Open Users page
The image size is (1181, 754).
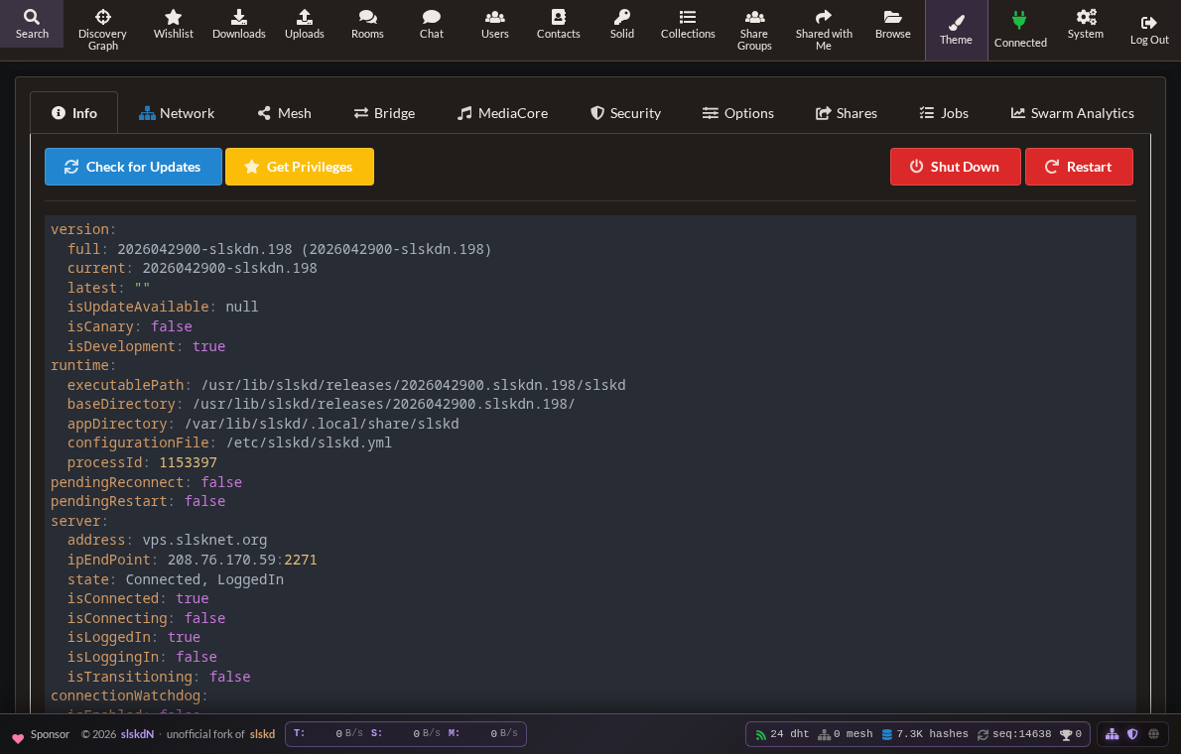pyautogui.click(x=495, y=24)
